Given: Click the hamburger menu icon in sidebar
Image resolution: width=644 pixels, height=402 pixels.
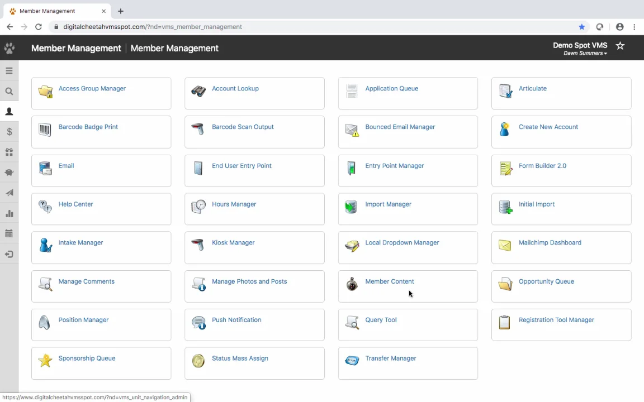Looking at the screenshot, I should pyautogui.click(x=9, y=71).
